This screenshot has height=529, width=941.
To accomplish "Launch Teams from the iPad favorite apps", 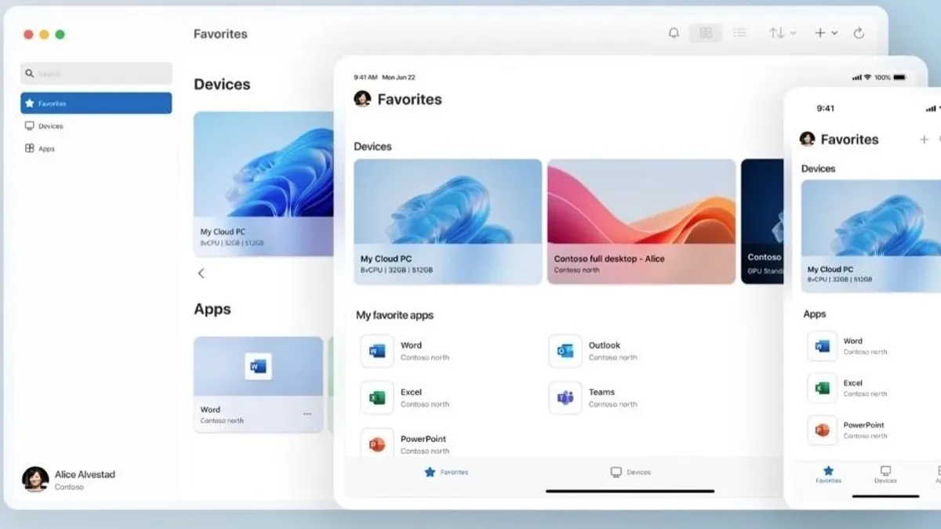I will [565, 398].
